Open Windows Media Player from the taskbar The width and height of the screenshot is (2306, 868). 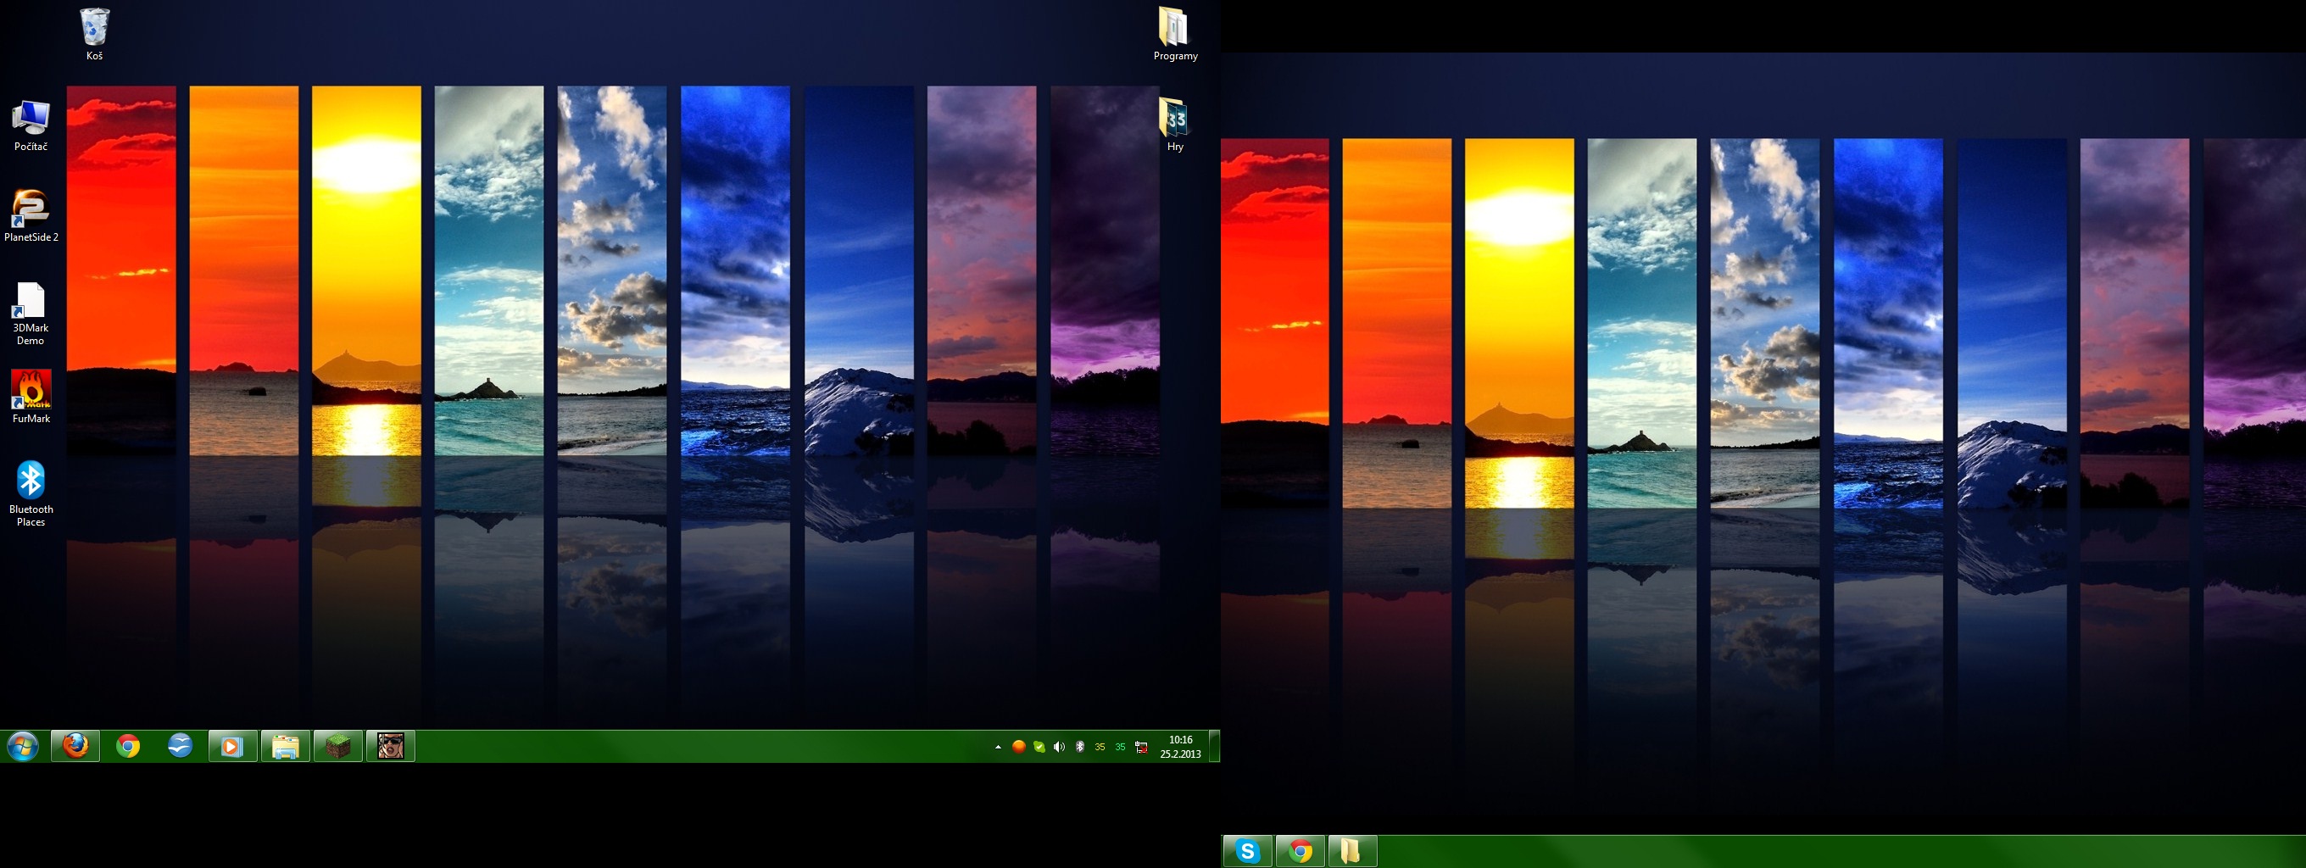tap(233, 746)
